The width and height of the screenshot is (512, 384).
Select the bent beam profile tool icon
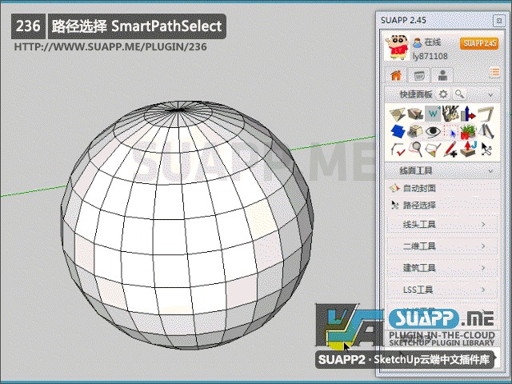[486, 114]
